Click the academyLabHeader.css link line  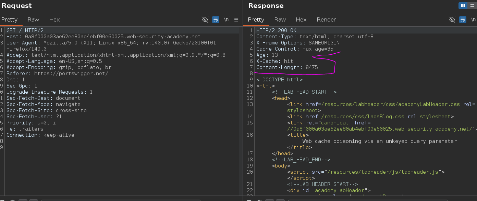[382, 104]
